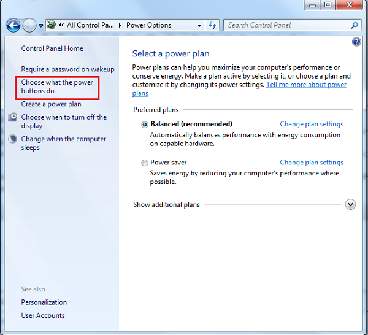This screenshot has width=368, height=335.
Task: Click the moon icon beside computer sleeps
Action: 13,139
